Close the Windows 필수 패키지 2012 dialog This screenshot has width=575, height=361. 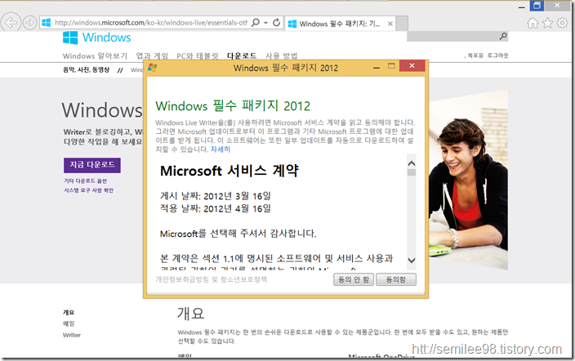tap(412, 65)
